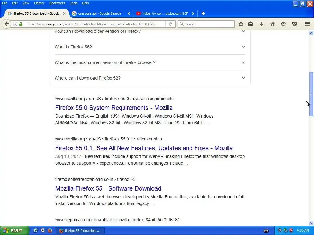Click the search magnifier icon in search box
This screenshot has width=314, height=235.
182,24
